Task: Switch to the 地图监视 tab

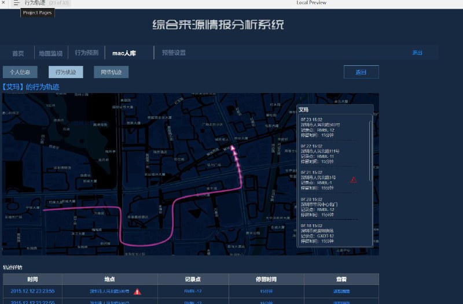Action: coord(51,53)
